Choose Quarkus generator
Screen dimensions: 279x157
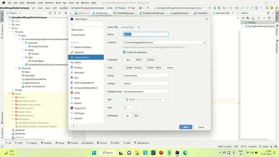coord(86,68)
